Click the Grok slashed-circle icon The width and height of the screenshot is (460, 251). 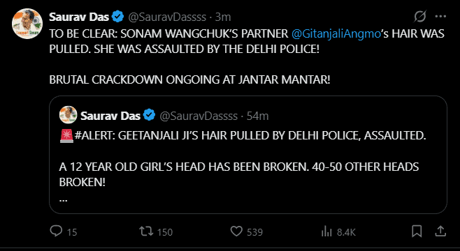420,17
